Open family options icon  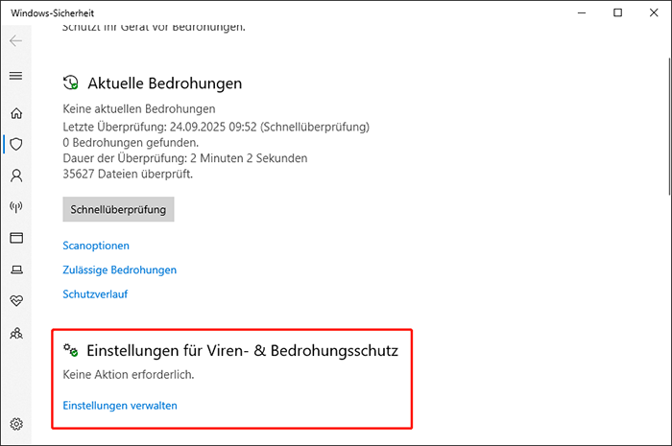[15, 333]
